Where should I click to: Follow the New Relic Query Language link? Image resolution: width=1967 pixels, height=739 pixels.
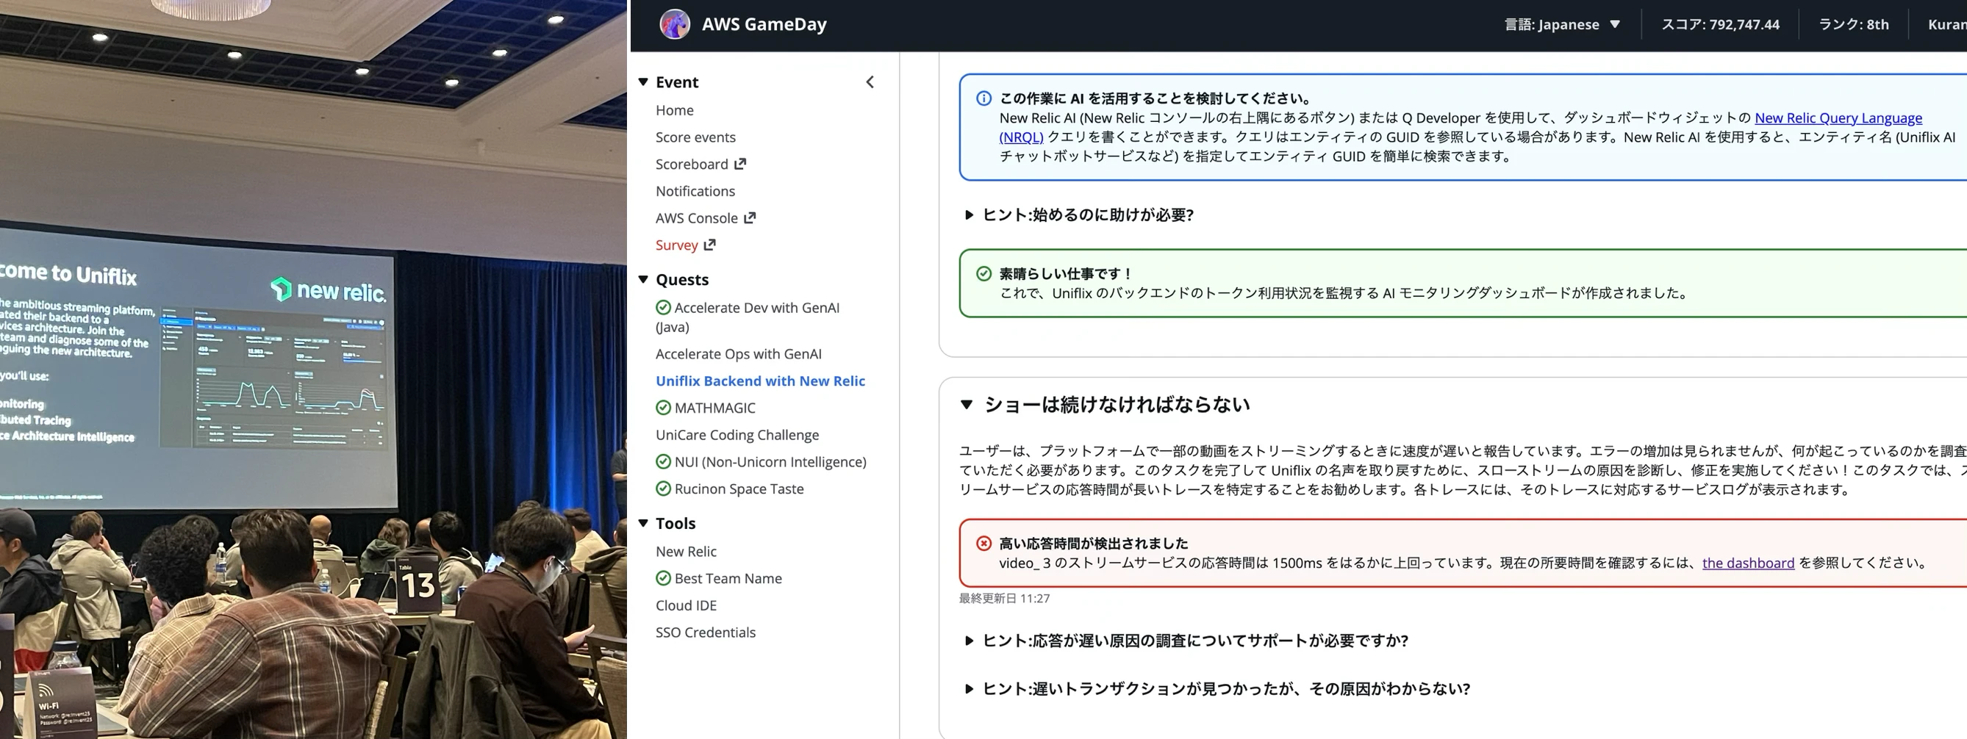pyautogui.click(x=1838, y=118)
